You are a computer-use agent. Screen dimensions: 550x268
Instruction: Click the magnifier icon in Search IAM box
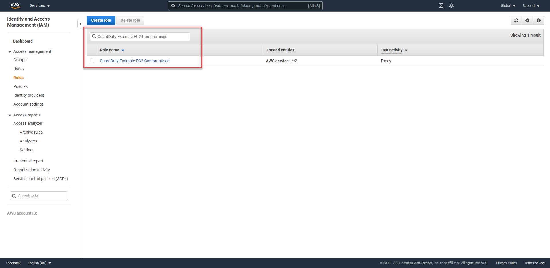[14, 196]
